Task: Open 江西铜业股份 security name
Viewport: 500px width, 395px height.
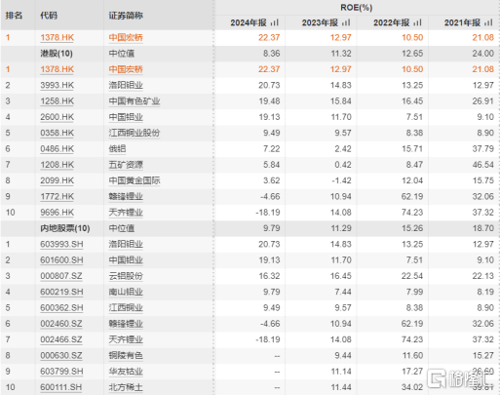Action: (x=135, y=133)
